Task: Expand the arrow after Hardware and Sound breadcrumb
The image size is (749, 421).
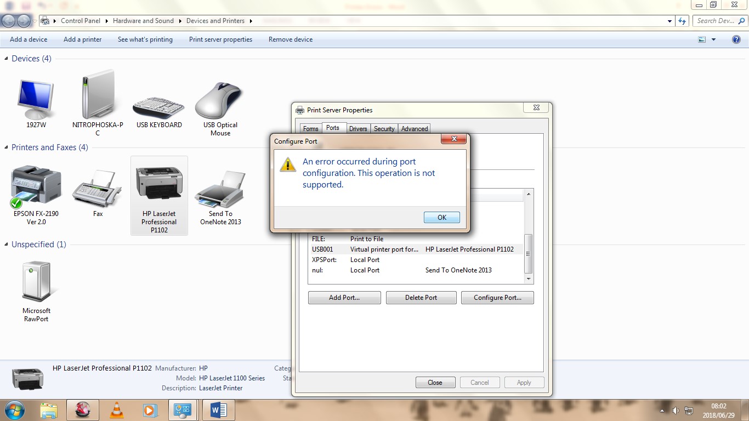Action: coord(180,21)
